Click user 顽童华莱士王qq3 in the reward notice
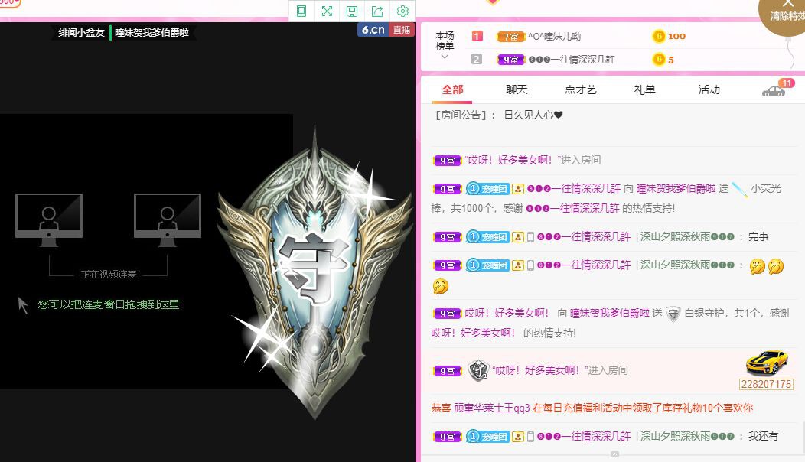The width and height of the screenshot is (805, 462). [492, 408]
